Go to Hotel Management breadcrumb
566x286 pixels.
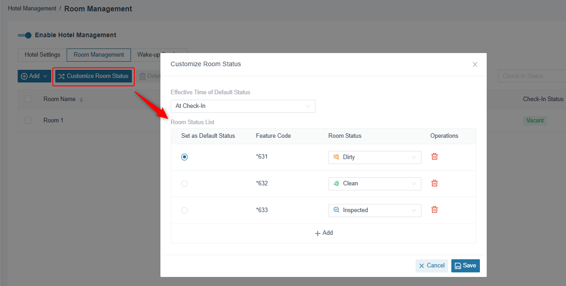tap(32, 9)
